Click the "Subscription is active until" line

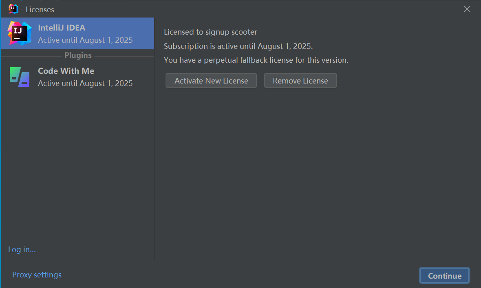click(238, 46)
